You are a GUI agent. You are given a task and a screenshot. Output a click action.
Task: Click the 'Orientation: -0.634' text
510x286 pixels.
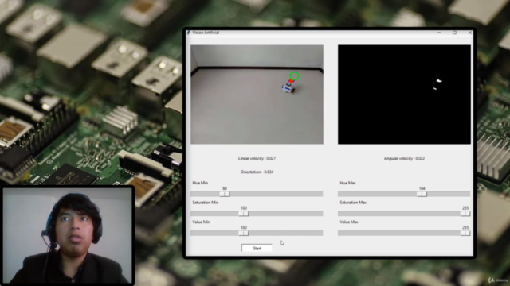click(257, 172)
